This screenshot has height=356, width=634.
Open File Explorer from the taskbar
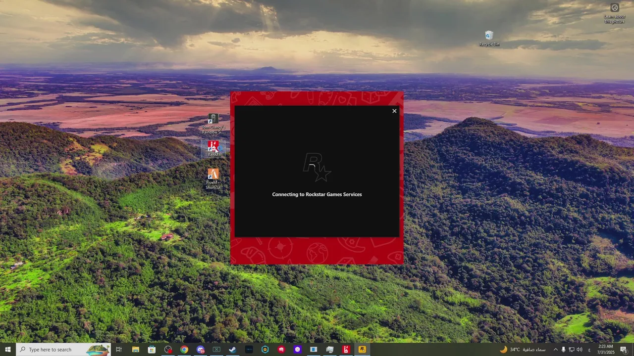point(135,350)
